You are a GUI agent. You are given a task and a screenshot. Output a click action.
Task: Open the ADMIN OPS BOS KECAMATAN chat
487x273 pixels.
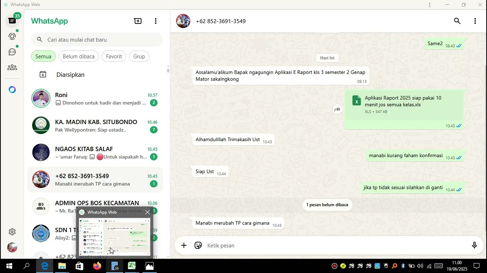[95, 207]
